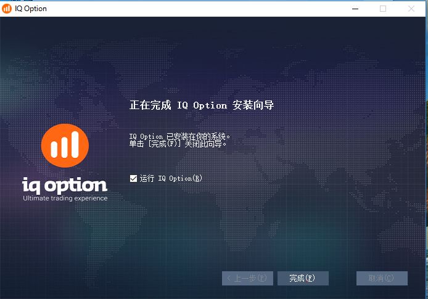Click the greyed 取消(C) cancel button
This screenshot has width=428, height=299.
[x=382, y=278]
